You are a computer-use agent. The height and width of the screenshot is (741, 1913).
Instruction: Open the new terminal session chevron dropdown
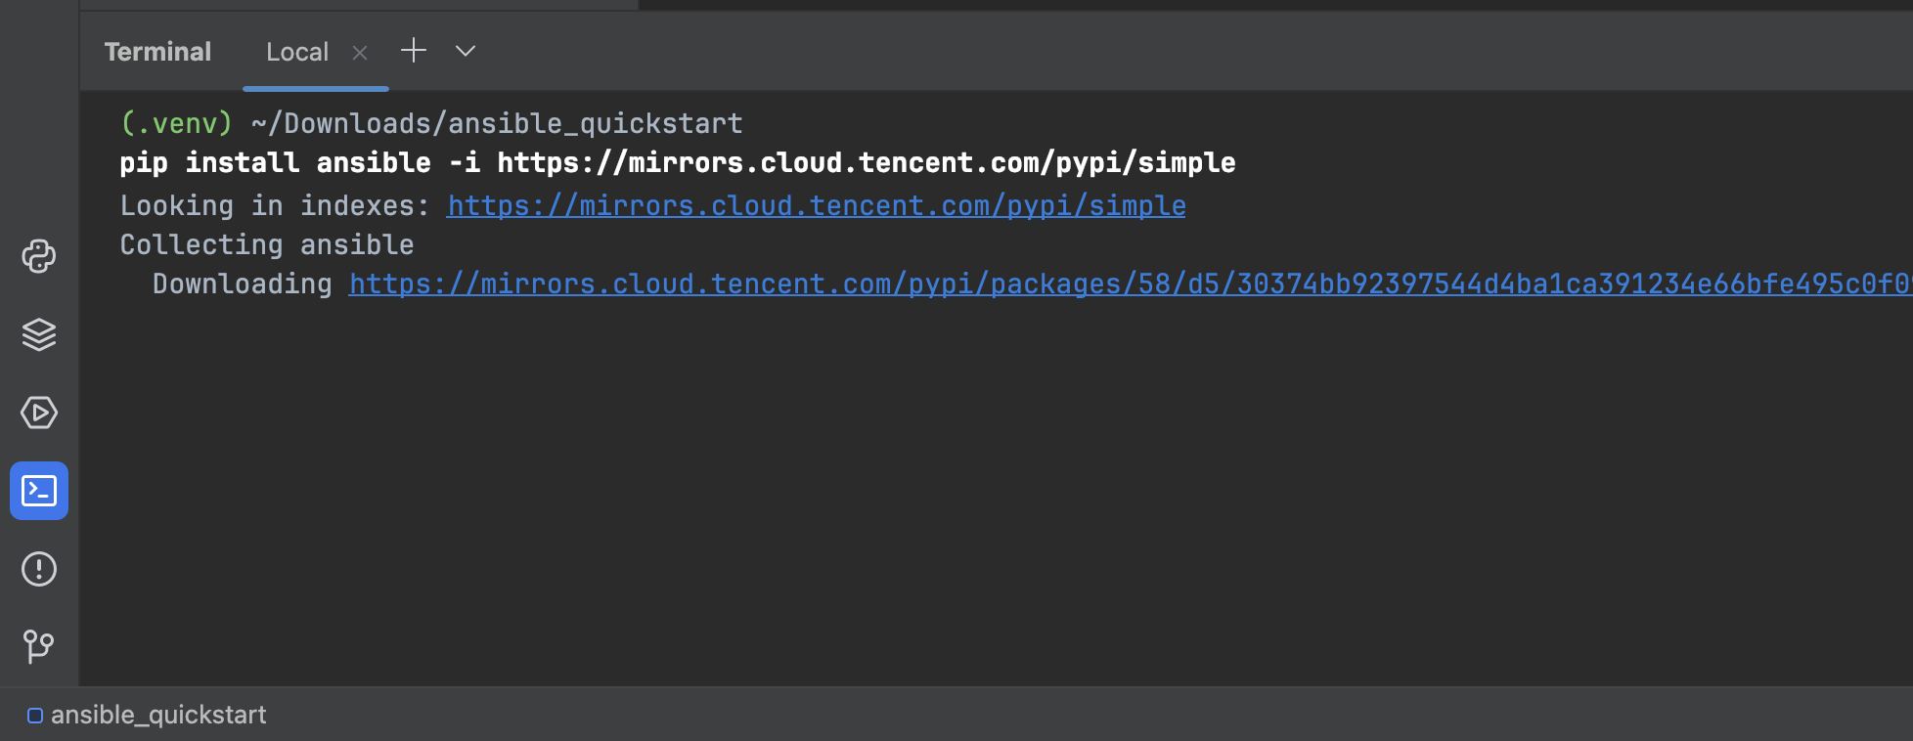(465, 51)
